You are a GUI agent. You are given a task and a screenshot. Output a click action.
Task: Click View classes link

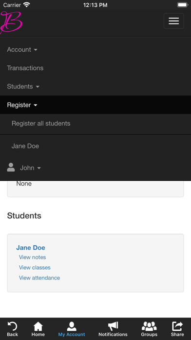[x=35, y=268]
